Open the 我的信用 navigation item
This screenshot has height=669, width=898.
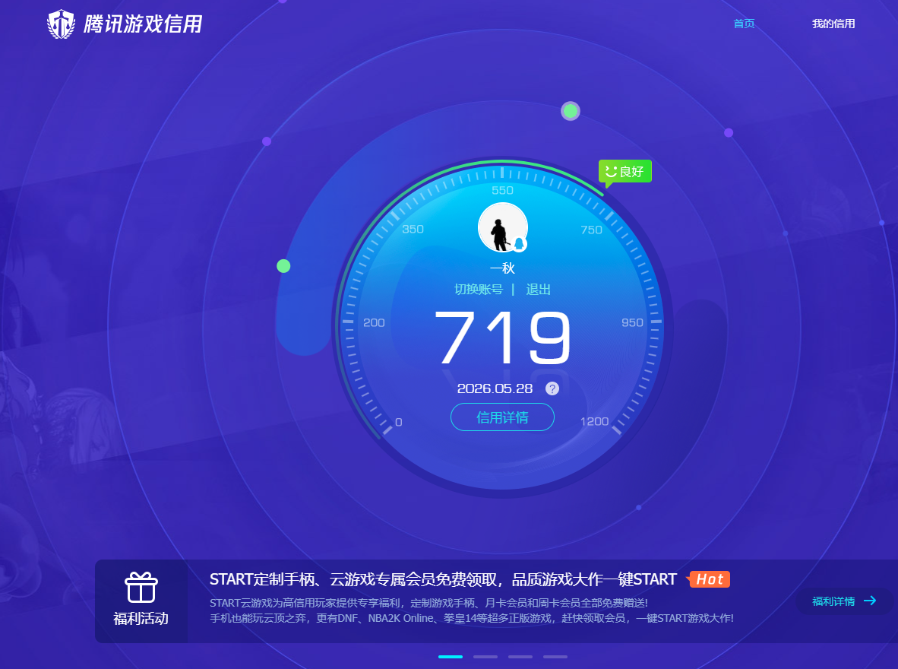[833, 24]
